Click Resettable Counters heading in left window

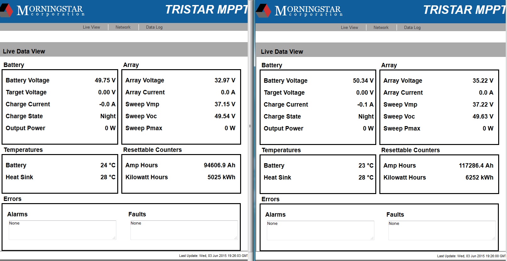point(152,150)
